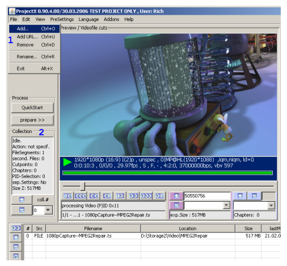
Task: Click cutpoint value field 50550756
Action: pos(207,196)
